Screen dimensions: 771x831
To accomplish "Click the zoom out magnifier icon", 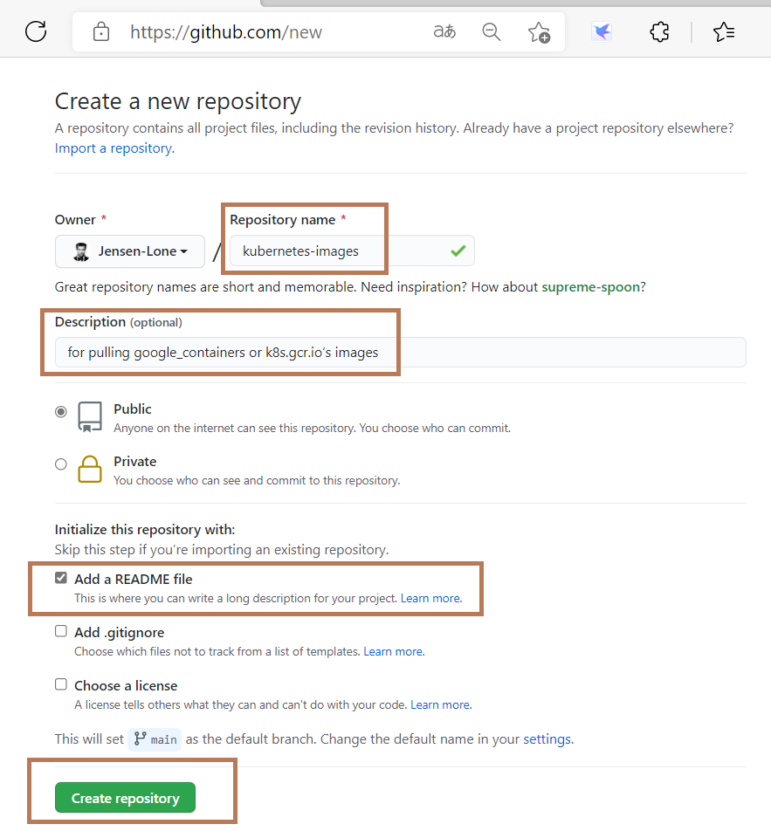I will [x=491, y=31].
